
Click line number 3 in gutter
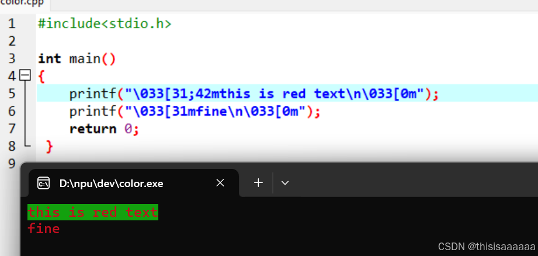click(12, 58)
